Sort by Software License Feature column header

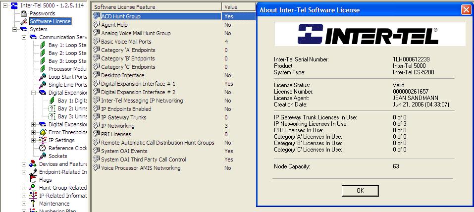pos(157,6)
